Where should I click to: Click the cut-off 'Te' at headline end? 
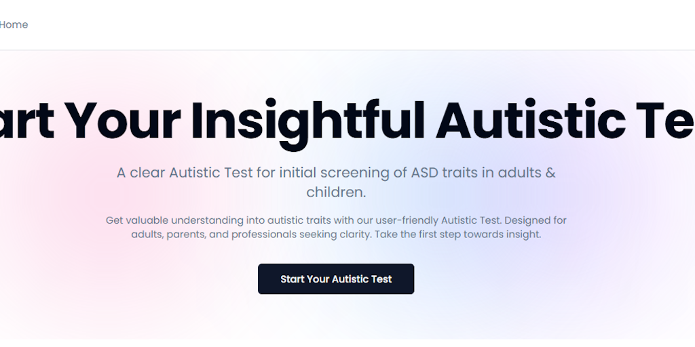(x=669, y=120)
